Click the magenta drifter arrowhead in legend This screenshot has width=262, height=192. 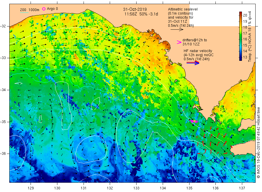pos(179,42)
